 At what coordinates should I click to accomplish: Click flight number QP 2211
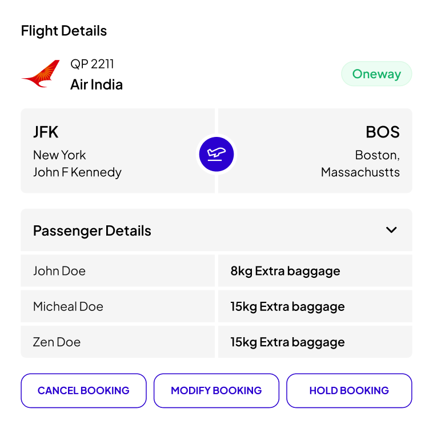pyautogui.click(x=92, y=64)
